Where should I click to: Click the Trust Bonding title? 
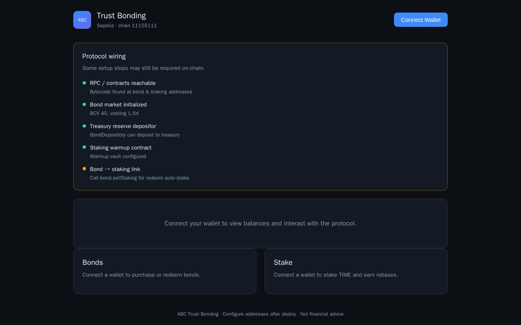pyautogui.click(x=121, y=15)
